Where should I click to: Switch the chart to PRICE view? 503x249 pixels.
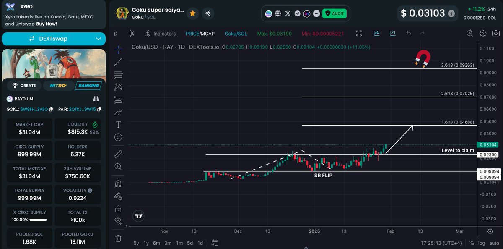[x=192, y=34]
